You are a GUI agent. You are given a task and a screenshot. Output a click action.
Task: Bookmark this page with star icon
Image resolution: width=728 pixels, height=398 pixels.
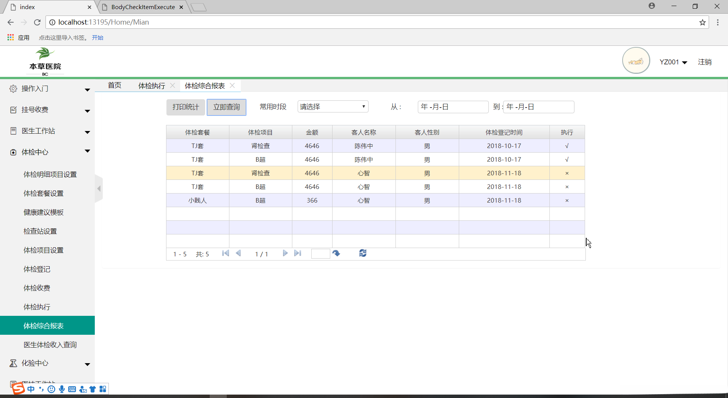click(x=702, y=22)
